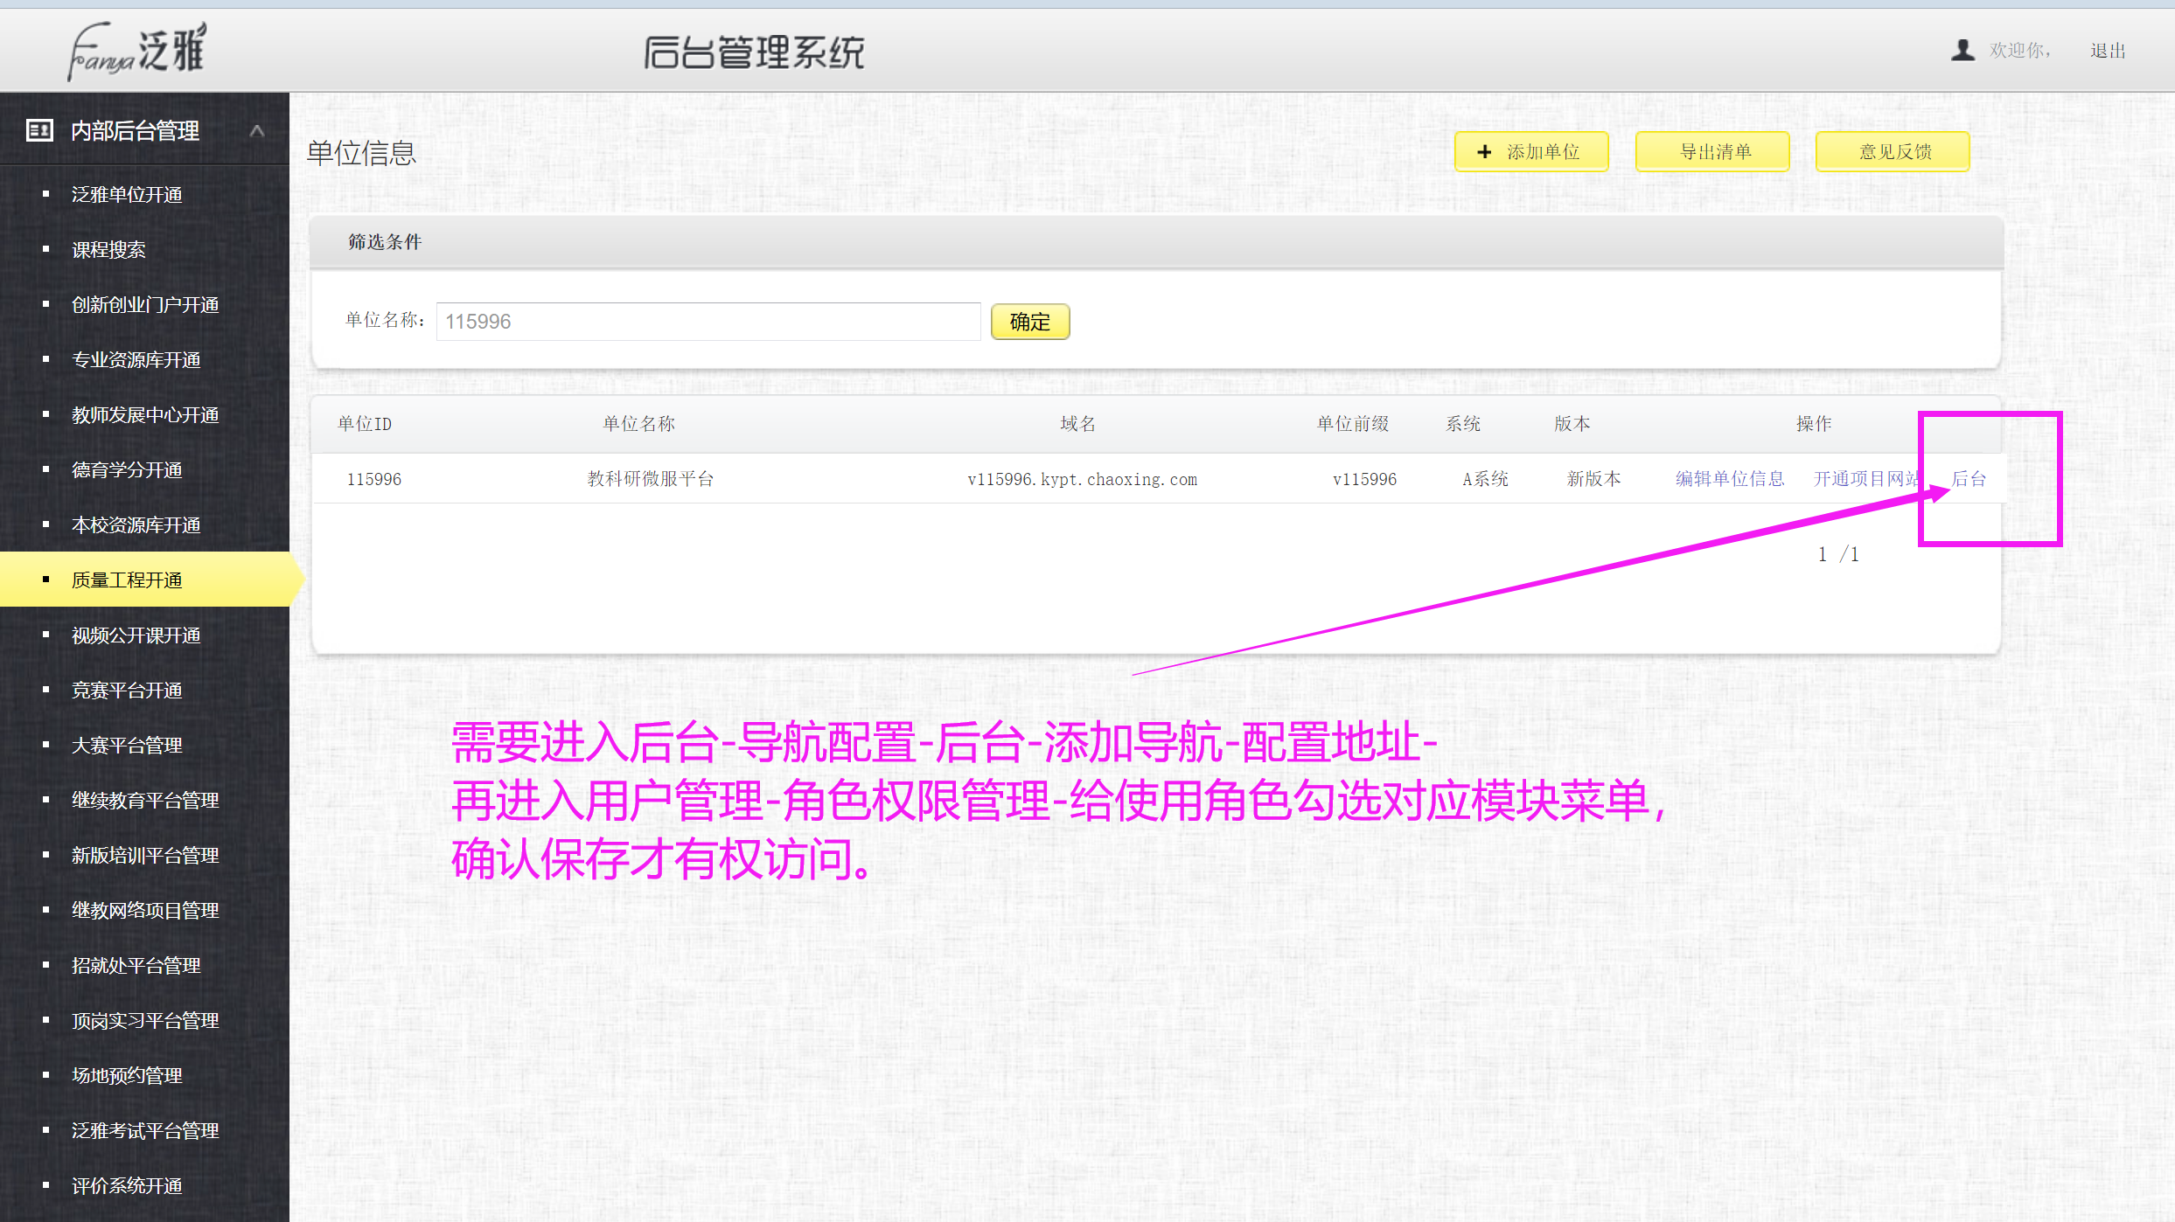The image size is (2175, 1222).
Task: Click the 确定 search button
Action: point(1029,322)
